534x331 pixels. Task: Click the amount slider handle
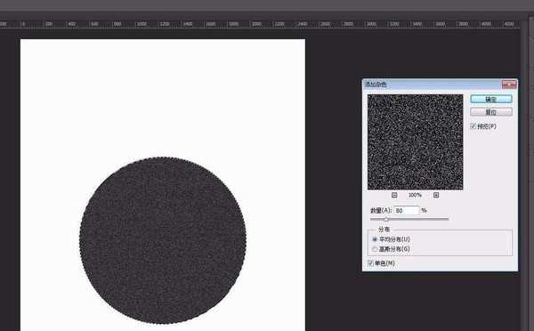click(x=386, y=219)
